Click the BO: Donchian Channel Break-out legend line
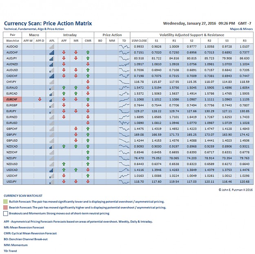 [x=26, y=239]
